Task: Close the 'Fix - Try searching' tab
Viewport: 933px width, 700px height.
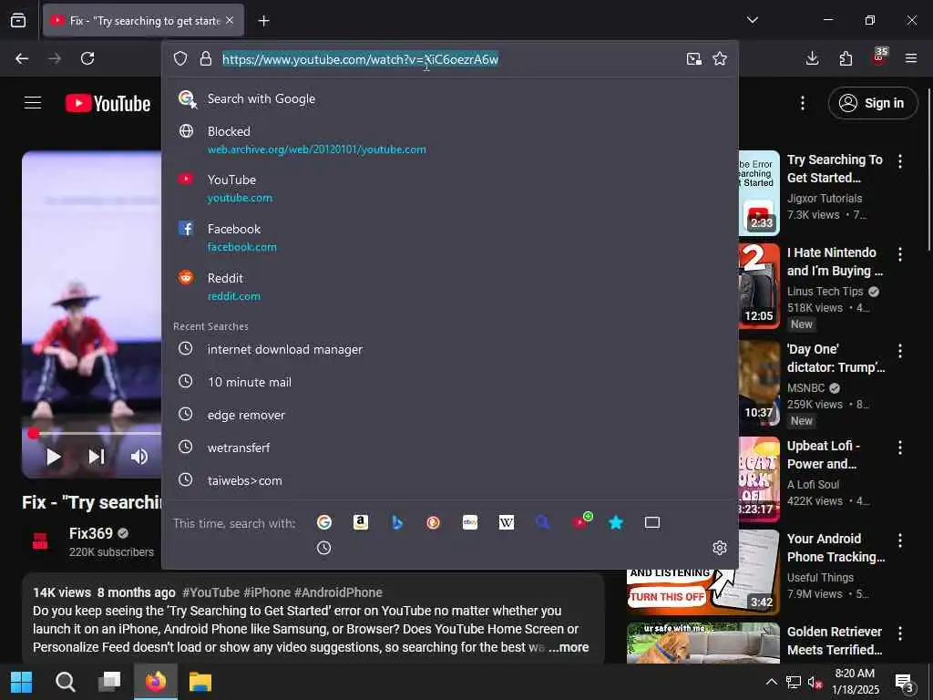Action: click(230, 20)
